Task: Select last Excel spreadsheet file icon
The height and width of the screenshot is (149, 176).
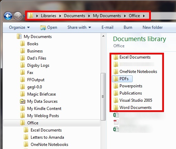Action: tap(116, 129)
